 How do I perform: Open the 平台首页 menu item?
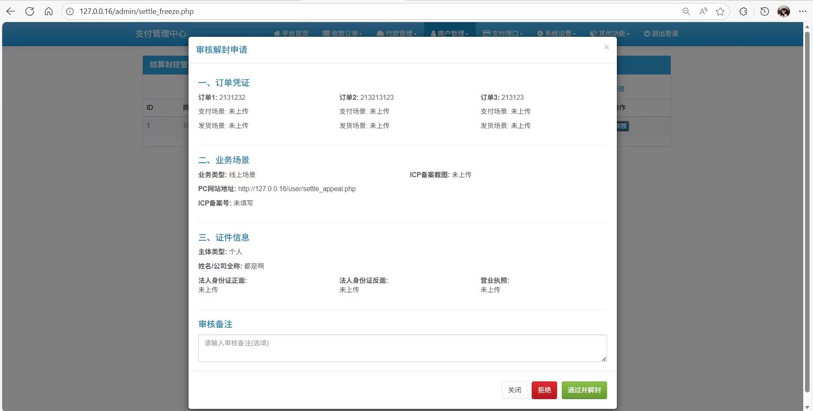pos(294,33)
